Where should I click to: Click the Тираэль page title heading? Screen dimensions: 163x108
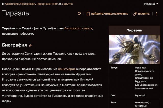coord(15,13)
